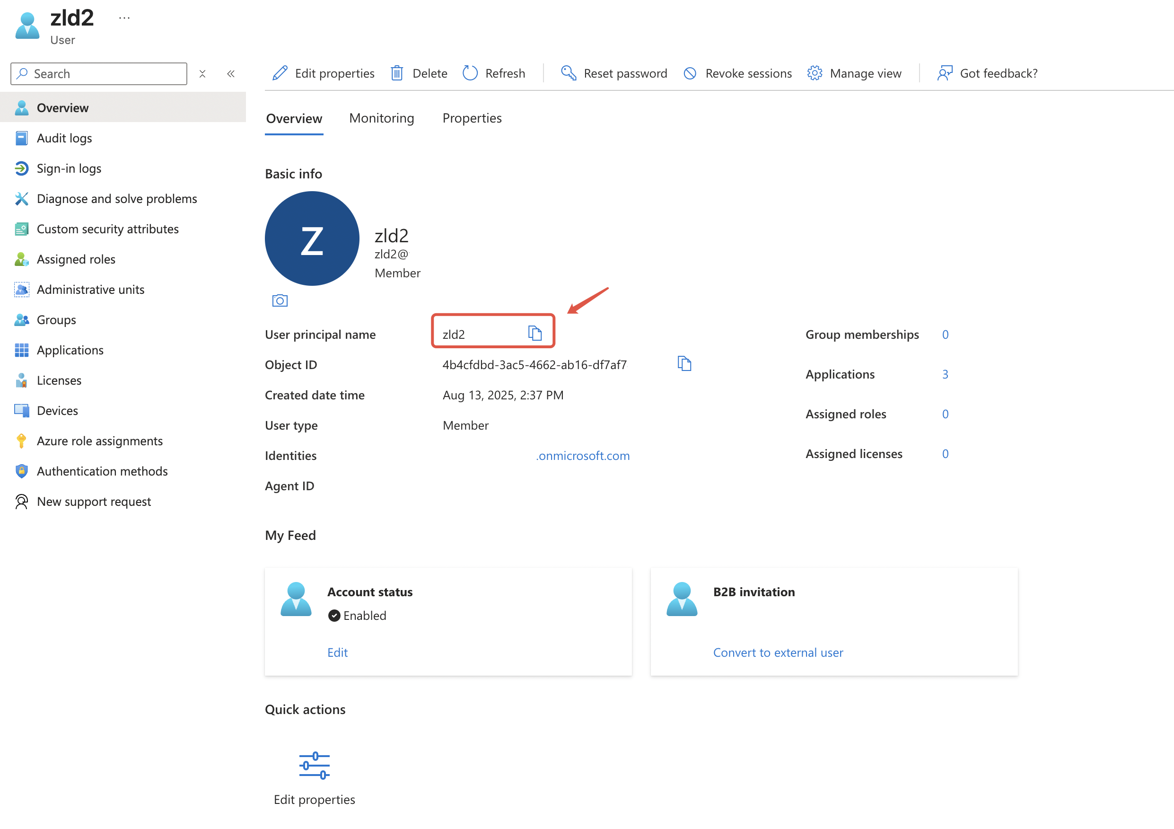Viewport: 1174px width, 829px height.
Task: Click the camera icon under profile picture
Action: click(x=280, y=300)
